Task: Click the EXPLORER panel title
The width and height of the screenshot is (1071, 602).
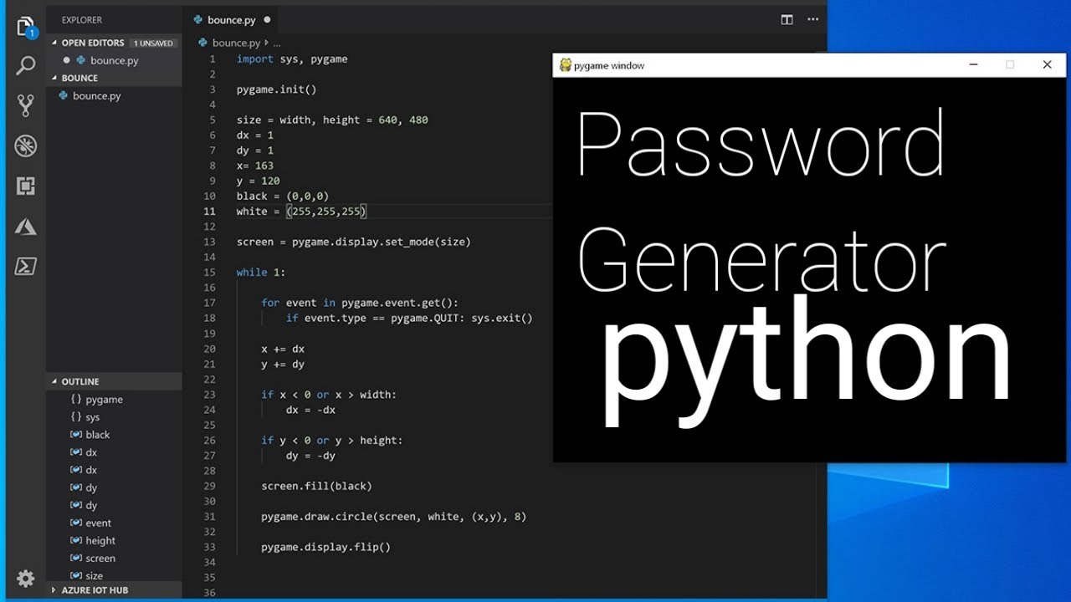Action: 82,18
